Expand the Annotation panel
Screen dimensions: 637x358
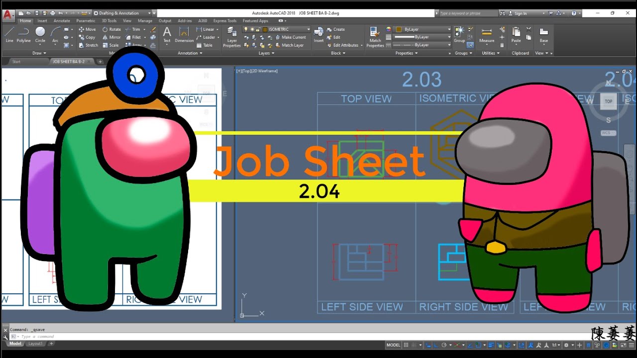pyautogui.click(x=190, y=53)
